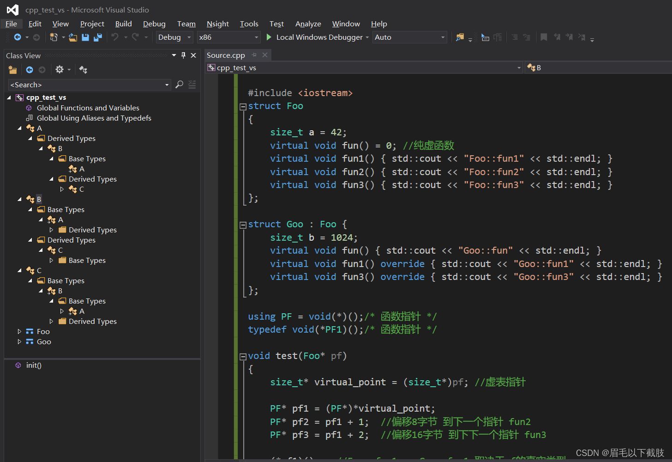This screenshot has height=462, width=672.
Task: Open the Analyze menu
Action: [x=308, y=24]
